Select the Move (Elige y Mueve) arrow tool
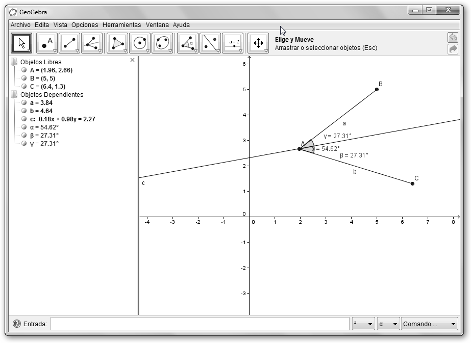The image size is (471, 343). click(21, 43)
